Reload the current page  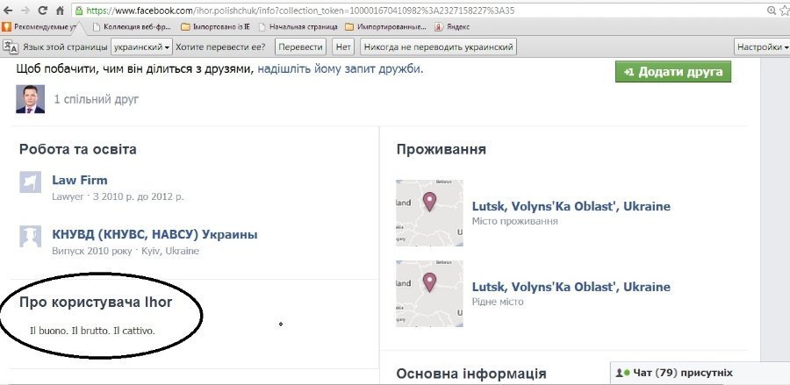tap(41, 11)
